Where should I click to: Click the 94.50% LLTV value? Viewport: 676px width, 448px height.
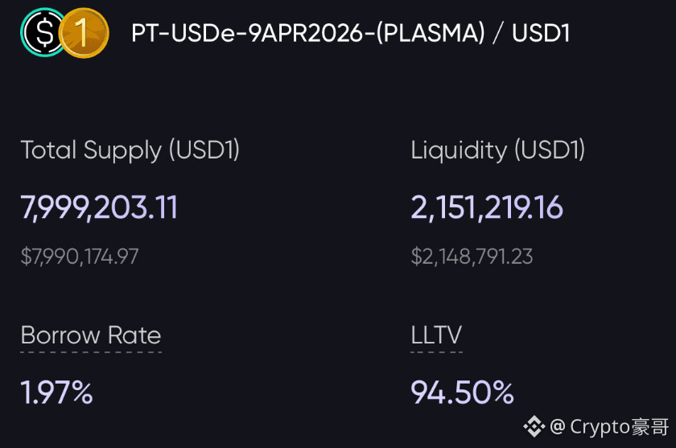462,393
